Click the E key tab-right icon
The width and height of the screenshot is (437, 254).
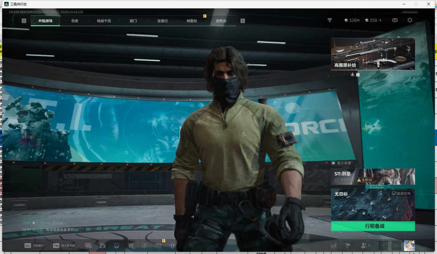tap(243, 21)
